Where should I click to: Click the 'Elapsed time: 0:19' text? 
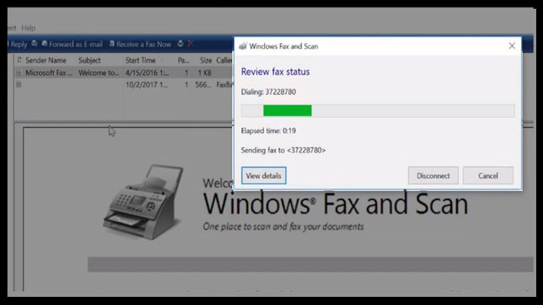[268, 131]
